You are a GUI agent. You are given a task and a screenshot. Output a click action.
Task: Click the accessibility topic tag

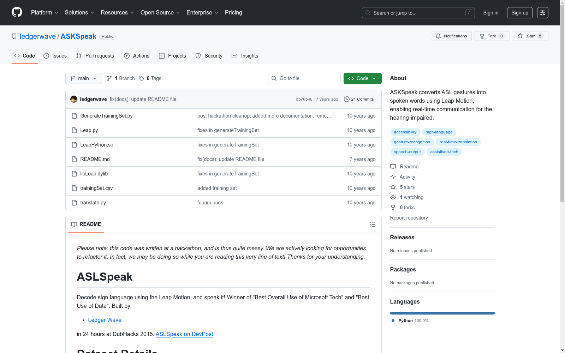[x=405, y=132]
